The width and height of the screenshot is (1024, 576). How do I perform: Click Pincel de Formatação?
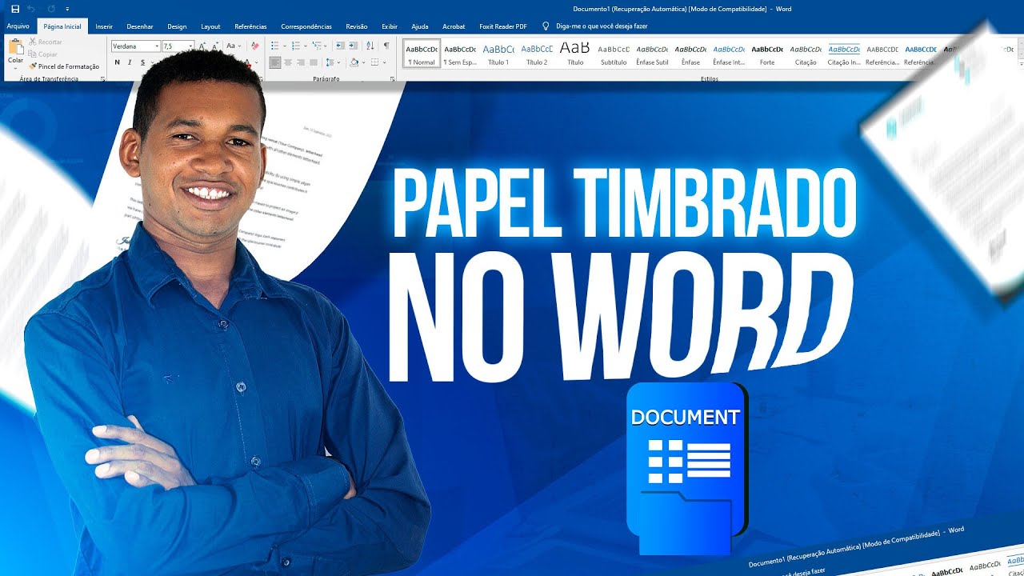pyautogui.click(x=64, y=66)
